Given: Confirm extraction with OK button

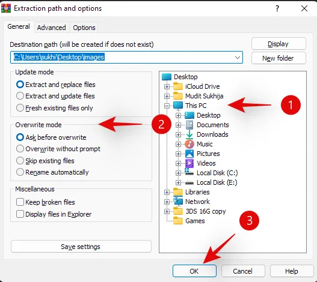Looking at the screenshot, I should coord(194,271).
